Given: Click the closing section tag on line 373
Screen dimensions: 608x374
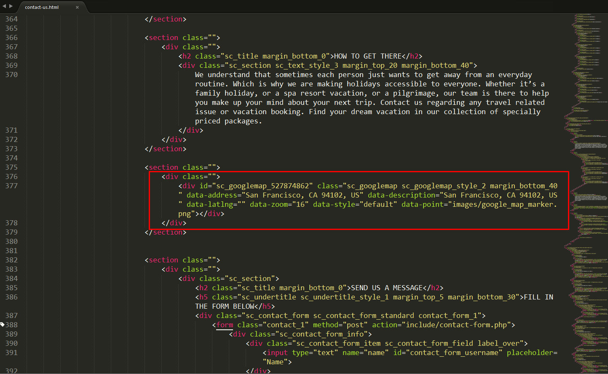Looking at the screenshot, I should pyautogui.click(x=165, y=149).
